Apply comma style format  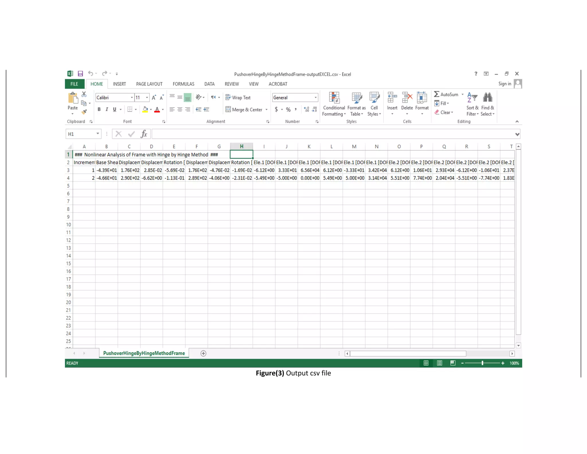(x=296, y=109)
